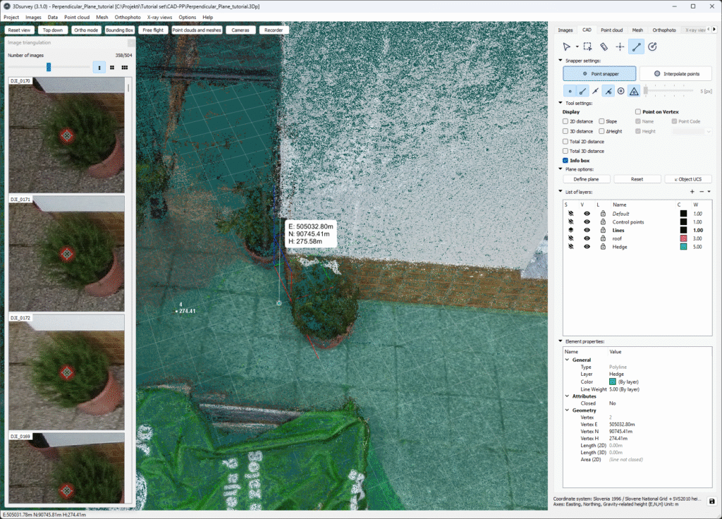The height and width of the screenshot is (519, 722).
Task: Collapse the General properties group
Action: pos(568,360)
